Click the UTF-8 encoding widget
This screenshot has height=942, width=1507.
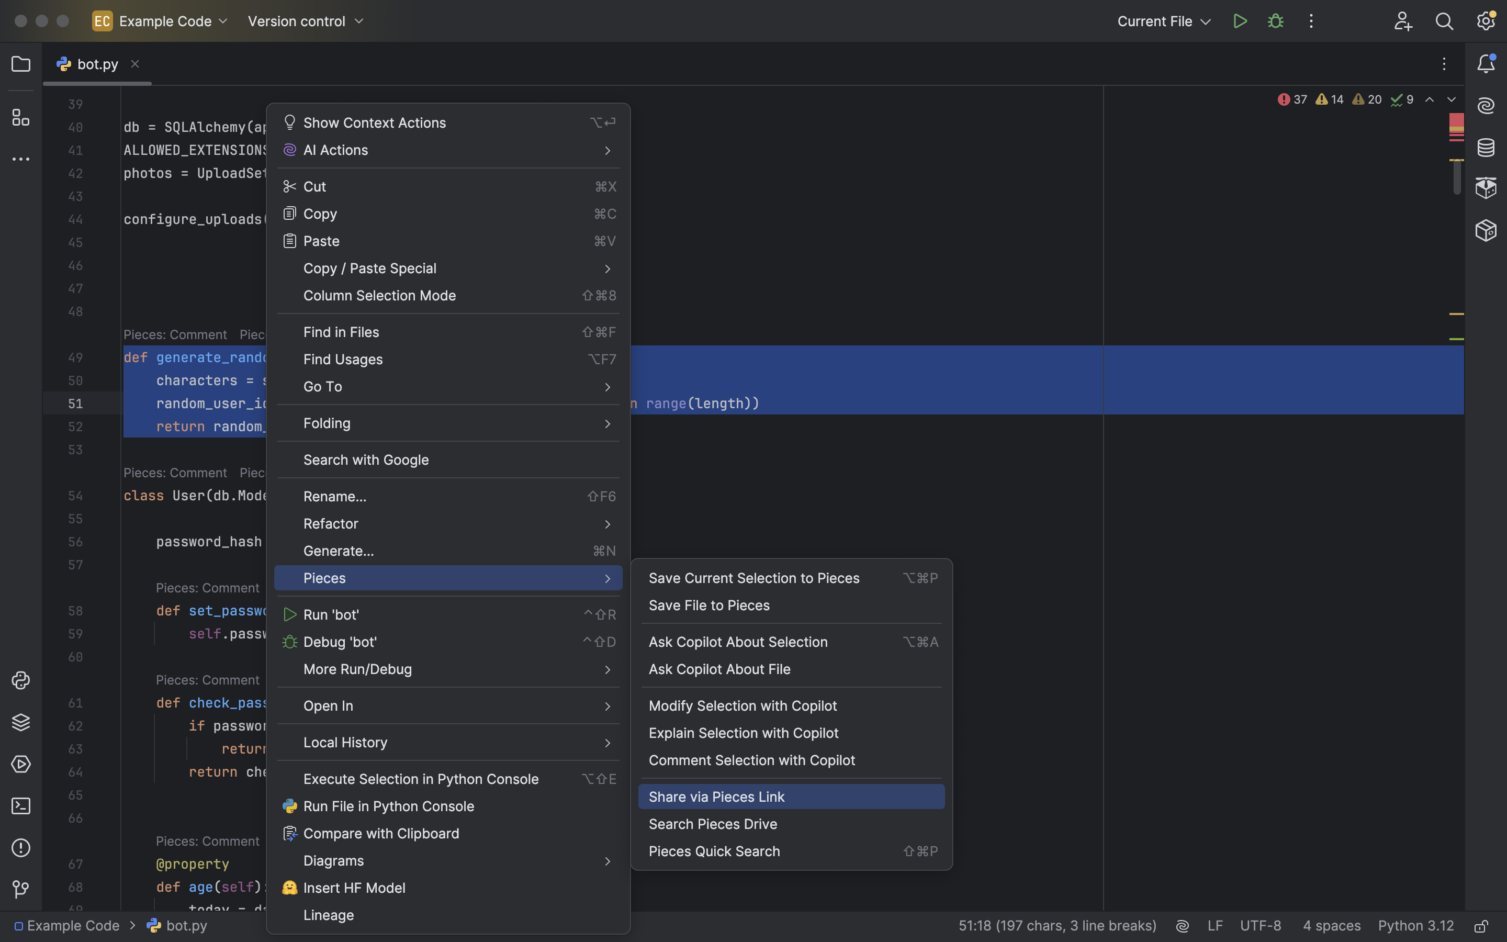pos(1261,926)
